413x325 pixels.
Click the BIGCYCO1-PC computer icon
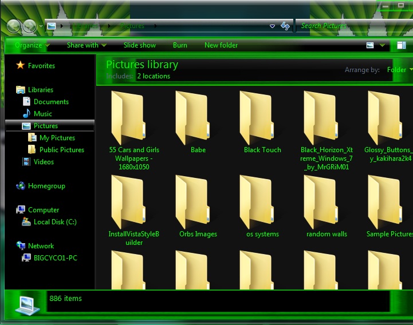26,257
